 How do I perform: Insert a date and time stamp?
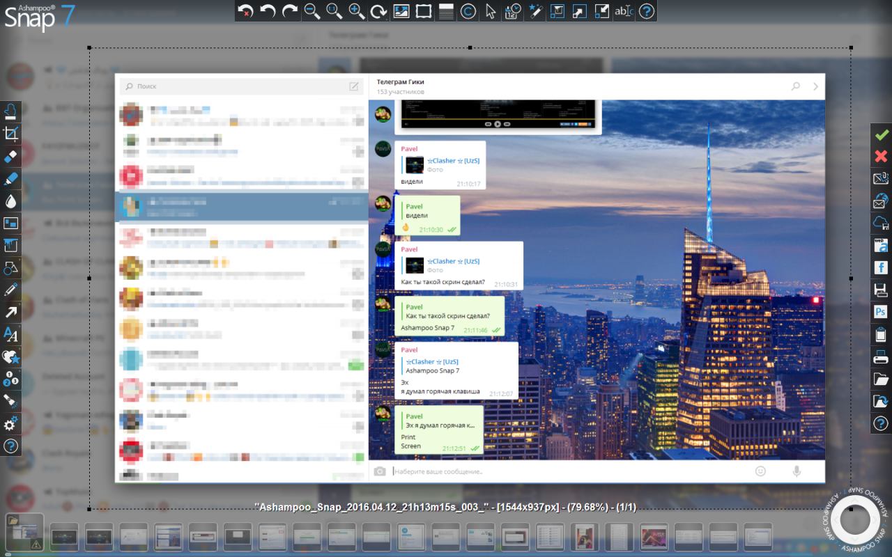coord(513,11)
